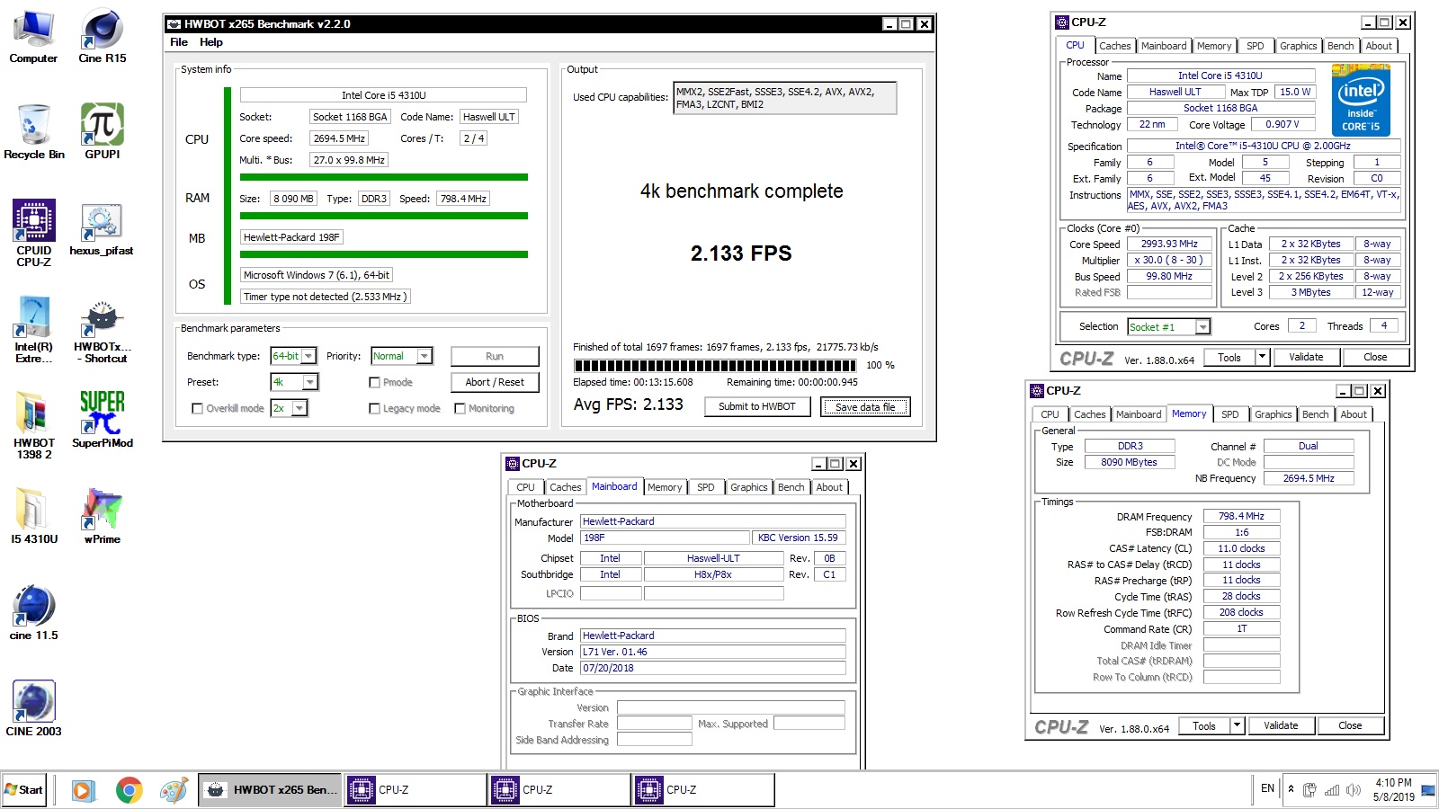Open Paint from the taskbar

point(174,790)
